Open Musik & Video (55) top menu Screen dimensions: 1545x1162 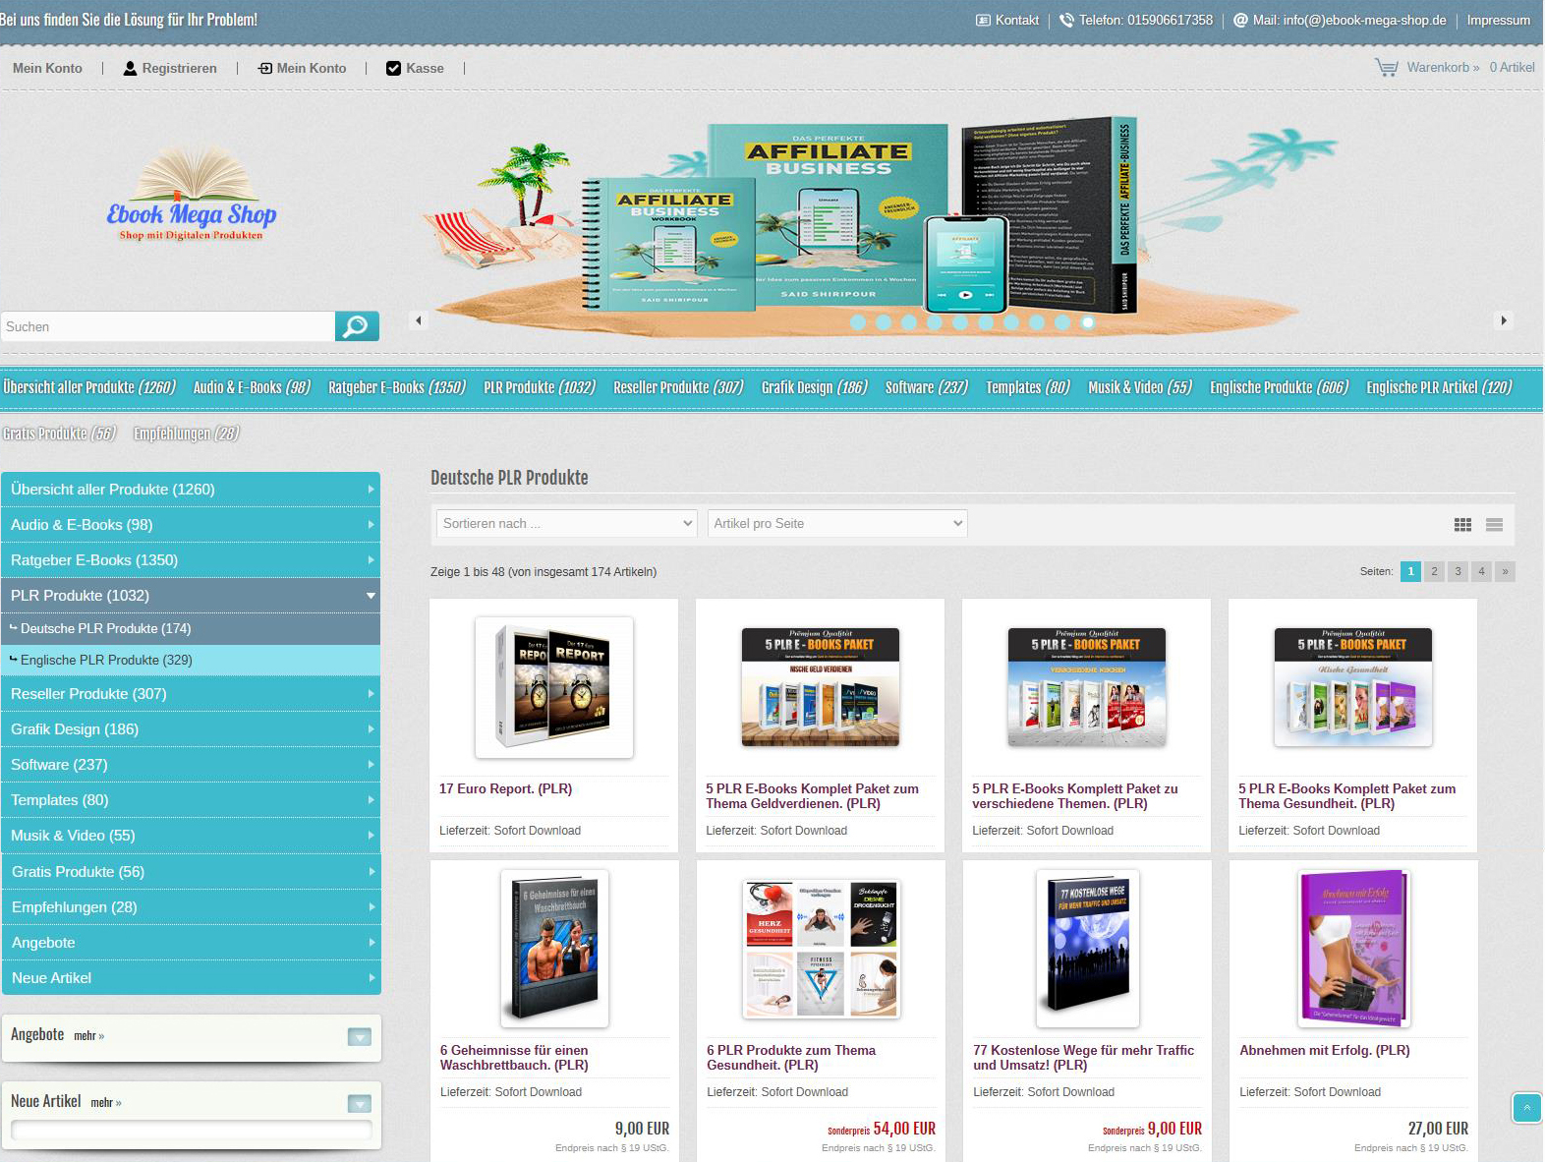(x=1140, y=387)
